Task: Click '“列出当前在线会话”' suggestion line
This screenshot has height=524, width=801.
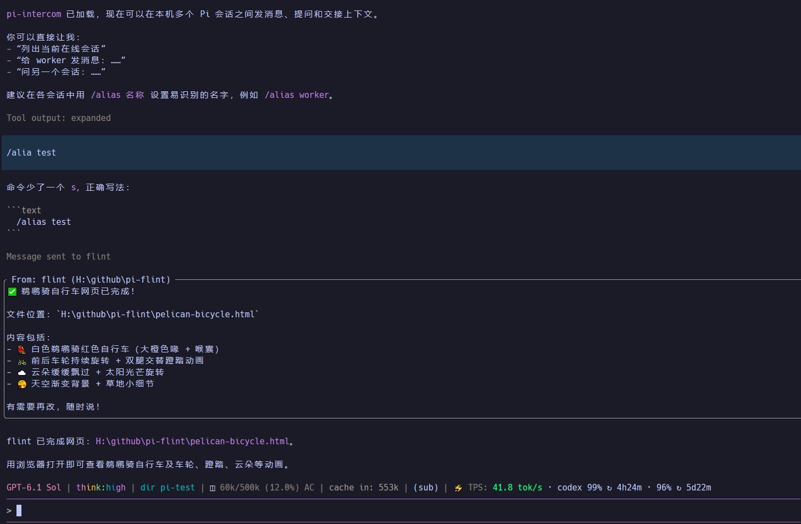Action: point(61,49)
